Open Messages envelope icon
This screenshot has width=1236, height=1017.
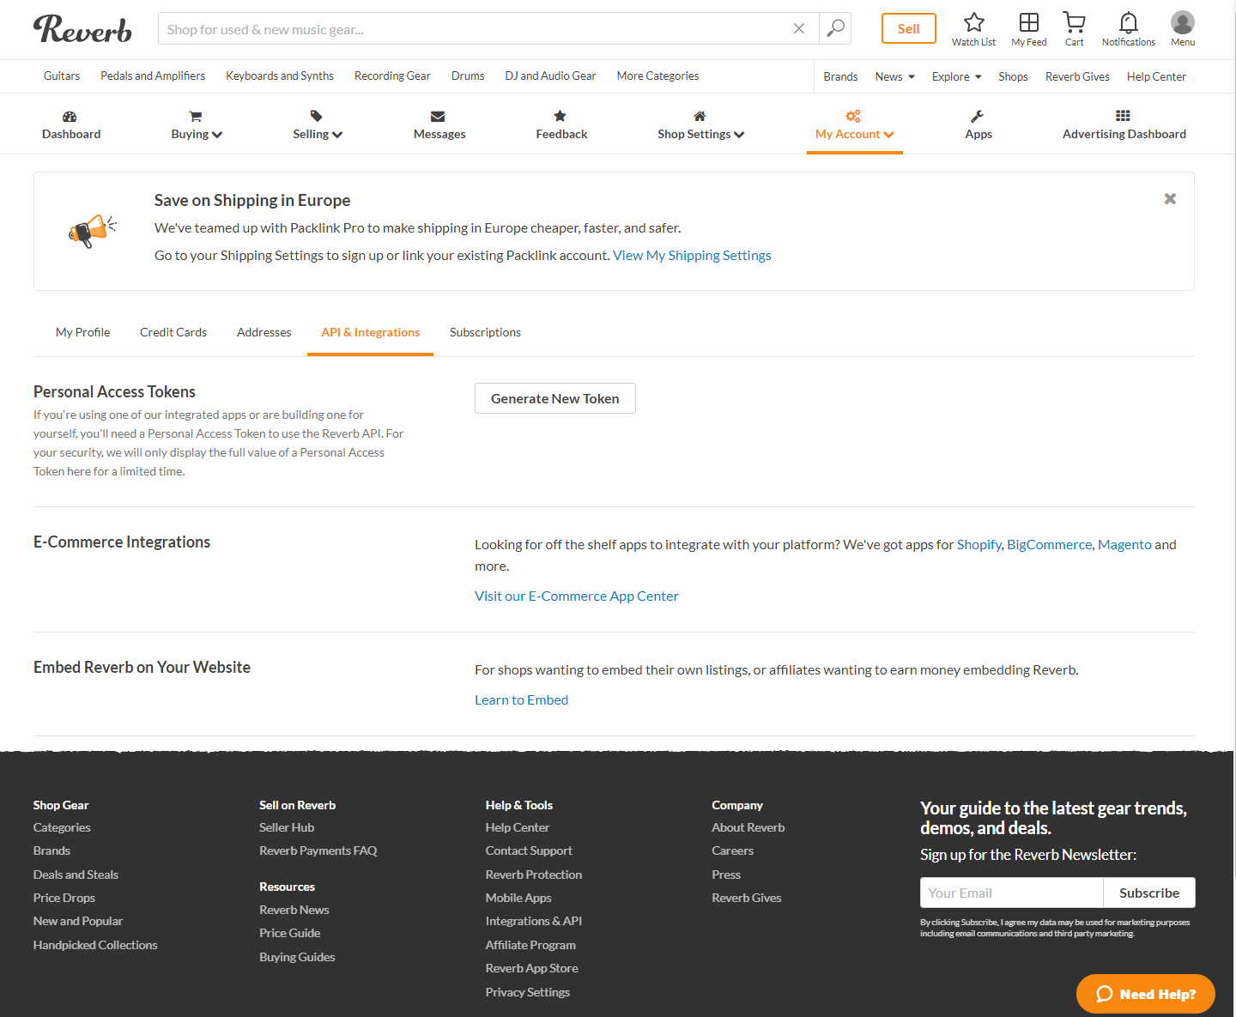(438, 117)
